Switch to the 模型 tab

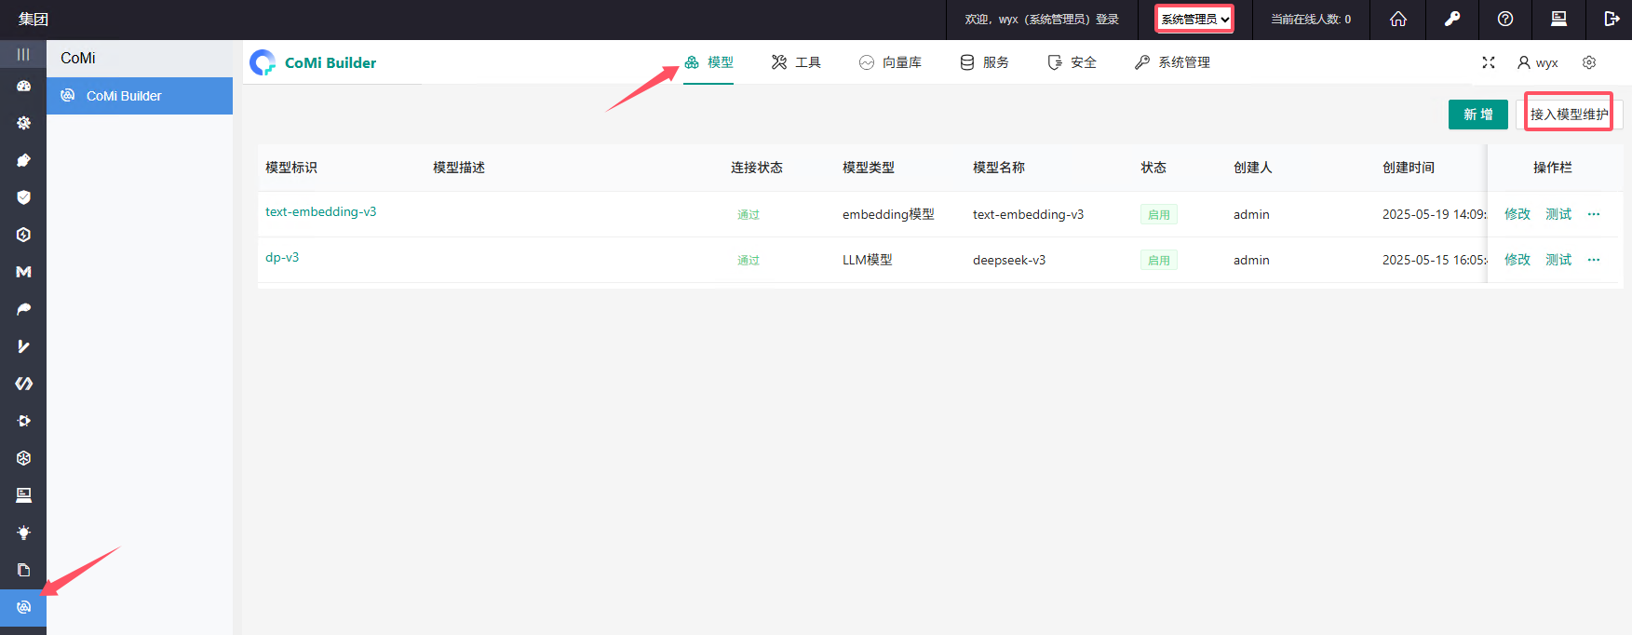click(x=708, y=62)
